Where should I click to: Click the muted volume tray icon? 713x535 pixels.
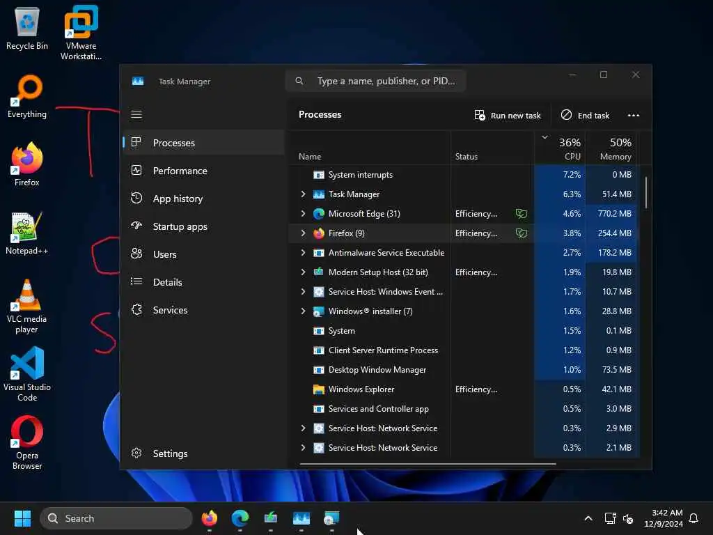tap(628, 518)
